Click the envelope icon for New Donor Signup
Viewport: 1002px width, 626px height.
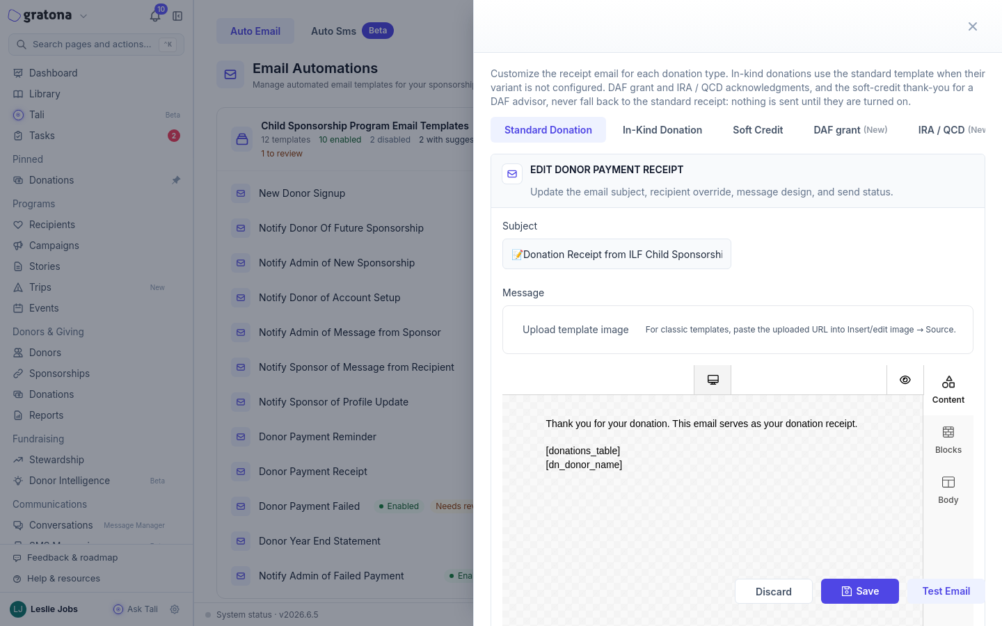pos(241,193)
